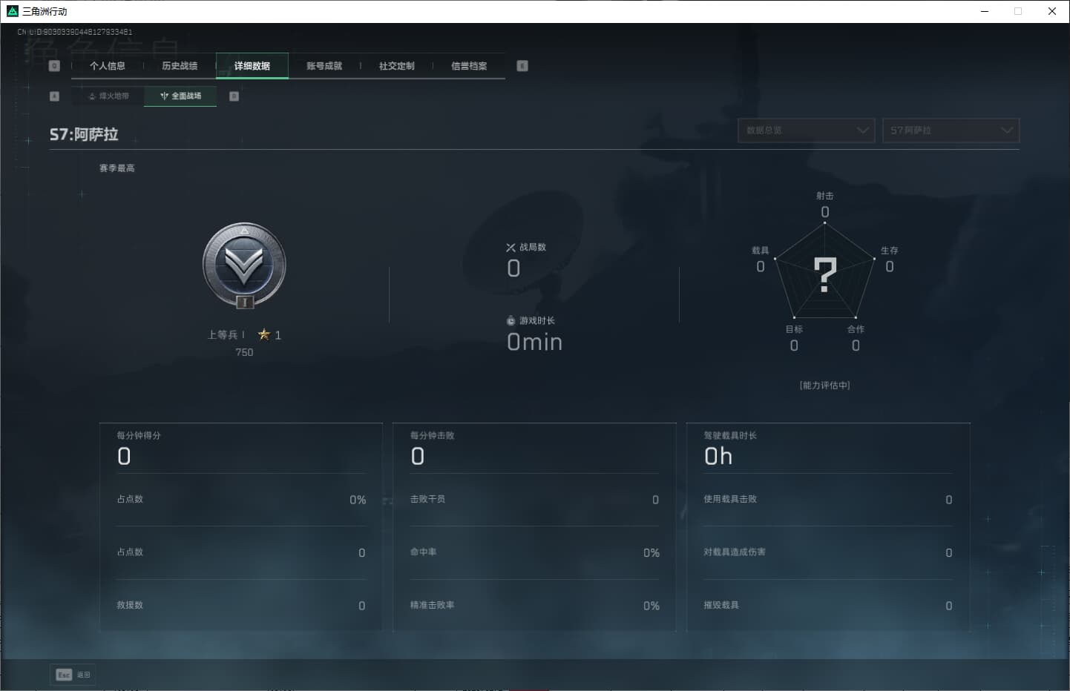Click the 上等兵 rank badge emblem
Image resolution: width=1070 pixels, height=691 pixels.
(x=244, y=265)
